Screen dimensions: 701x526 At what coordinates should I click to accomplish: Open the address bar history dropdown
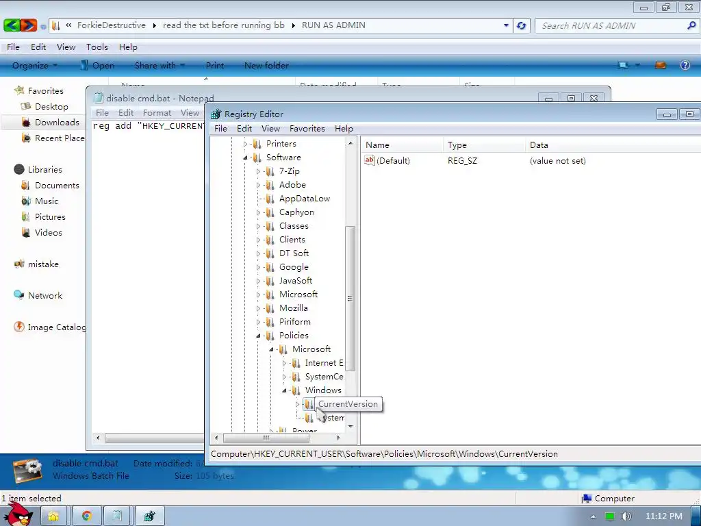point(506,25)
